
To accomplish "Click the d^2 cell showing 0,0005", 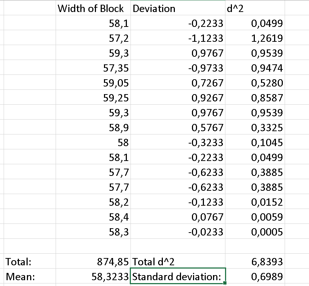I will click(255, 231).
